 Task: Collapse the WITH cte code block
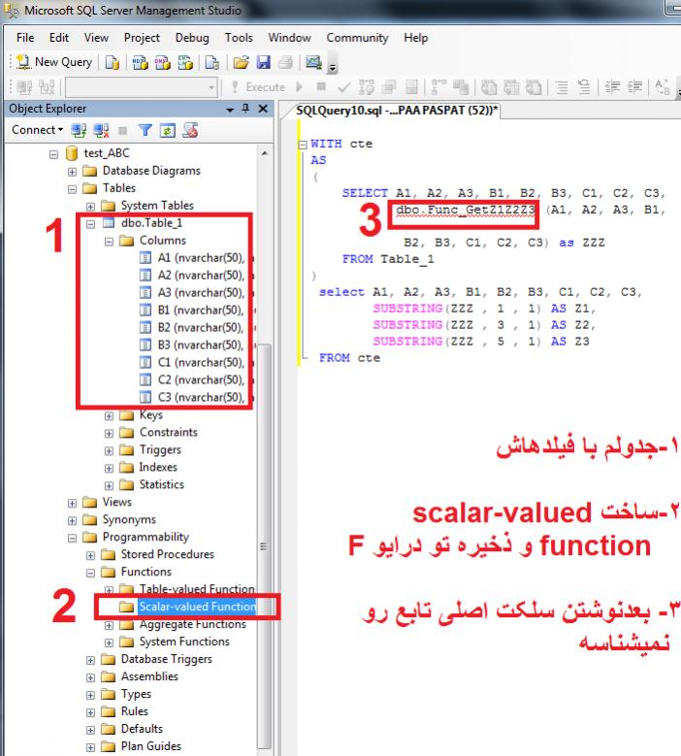pos(303,145)
